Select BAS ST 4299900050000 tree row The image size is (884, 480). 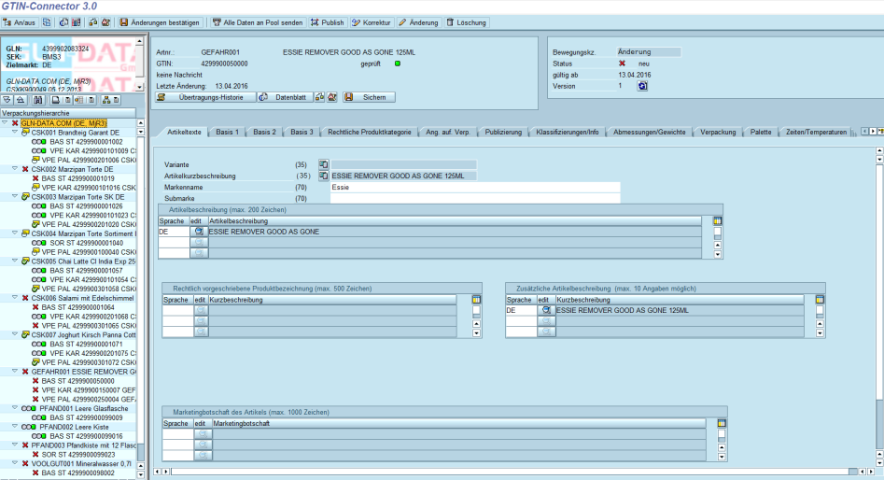(x=77, y=381)
